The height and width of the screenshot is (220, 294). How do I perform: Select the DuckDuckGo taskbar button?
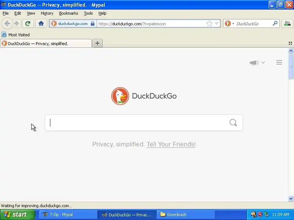[x=127, y=214]
